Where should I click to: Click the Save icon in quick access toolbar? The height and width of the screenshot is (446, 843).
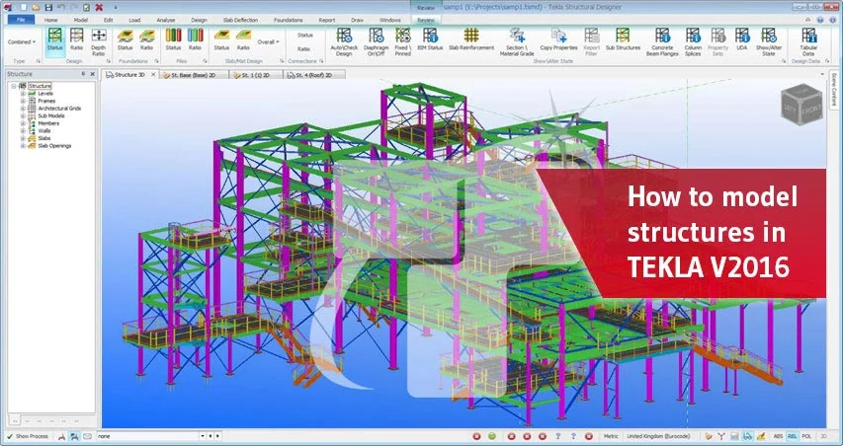coord(49,8)
